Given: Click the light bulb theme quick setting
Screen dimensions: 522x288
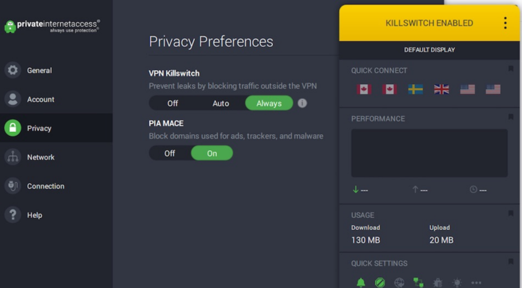Looking at the screenshot, I should pyautogui.click(x=457, y=282).
